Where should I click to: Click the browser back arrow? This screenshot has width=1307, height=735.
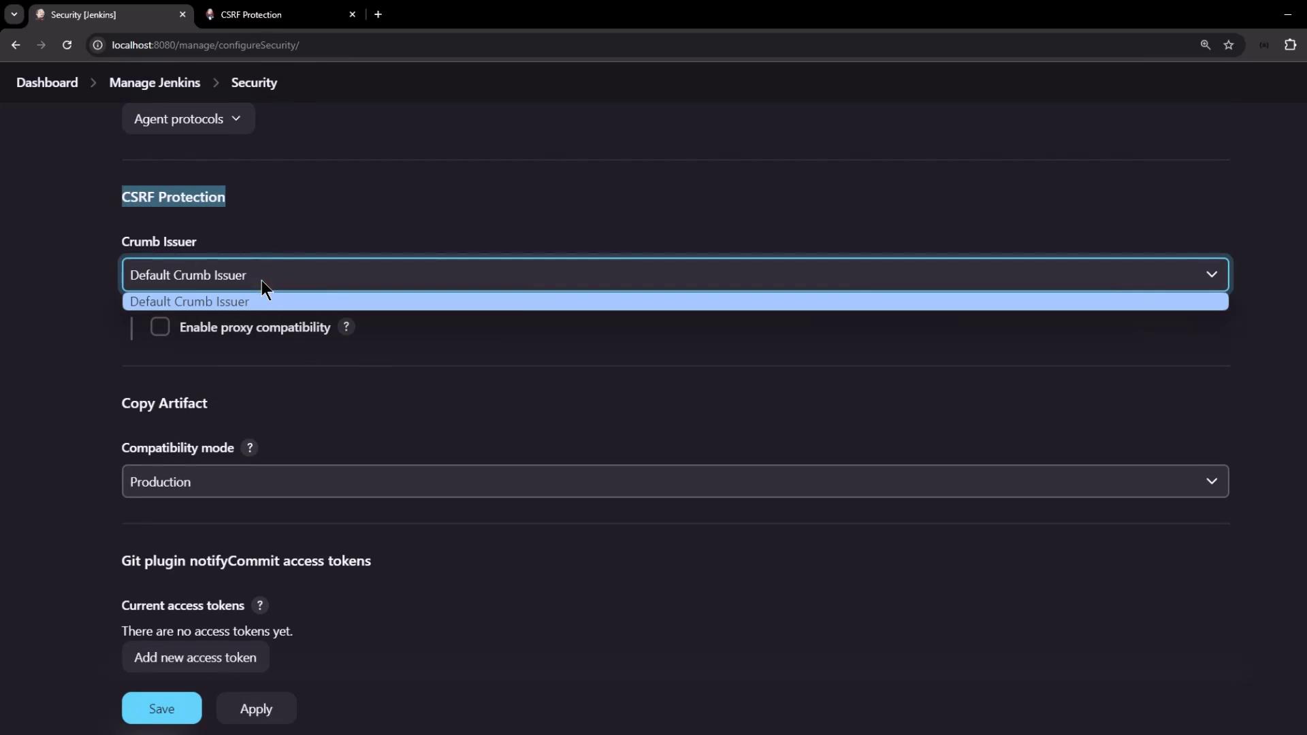(x=16, y=45)
